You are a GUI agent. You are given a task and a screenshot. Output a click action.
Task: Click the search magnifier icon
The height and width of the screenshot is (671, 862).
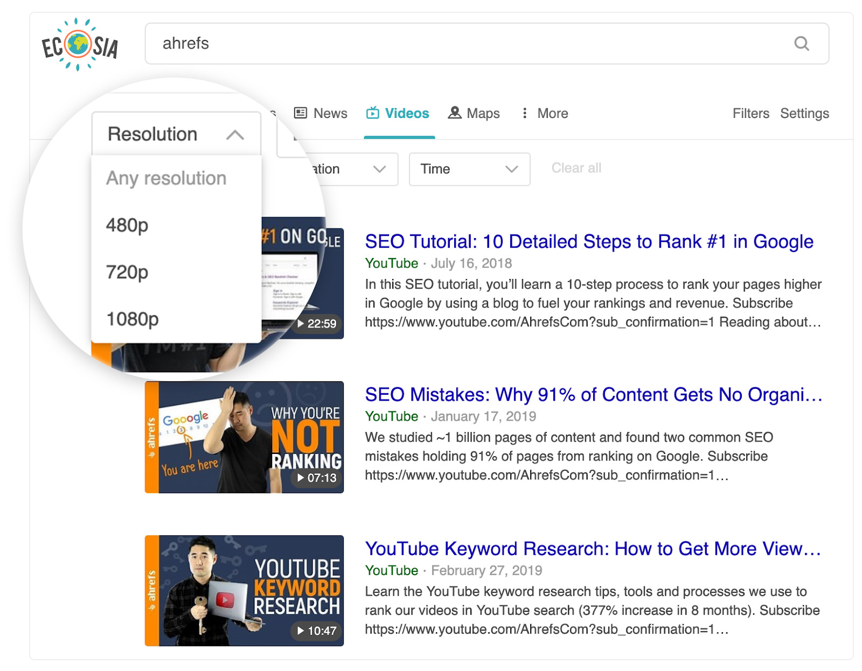[802, 43]
